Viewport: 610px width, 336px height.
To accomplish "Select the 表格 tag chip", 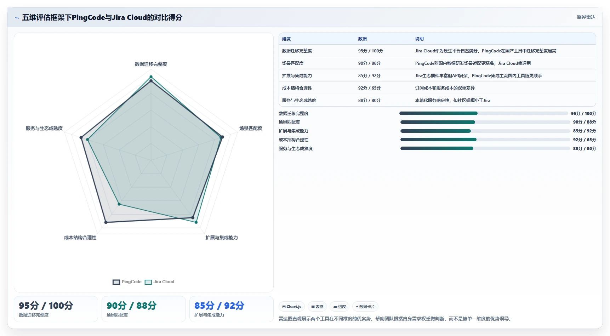I will 317,307.
